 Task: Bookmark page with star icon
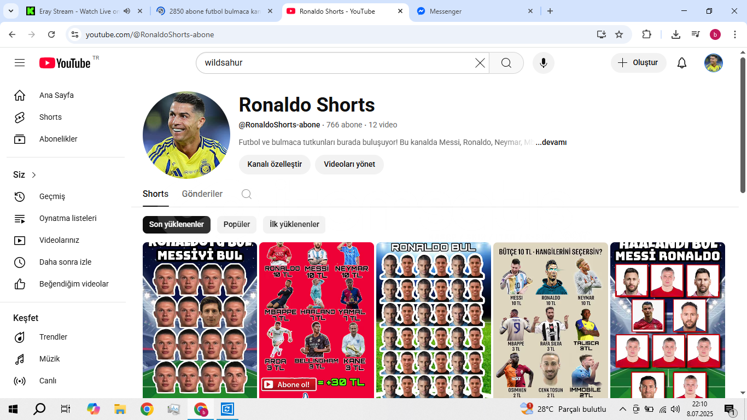(619, 34)
